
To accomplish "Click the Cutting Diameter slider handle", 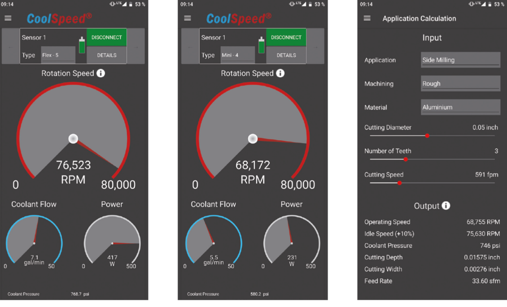I will [427, 135].
